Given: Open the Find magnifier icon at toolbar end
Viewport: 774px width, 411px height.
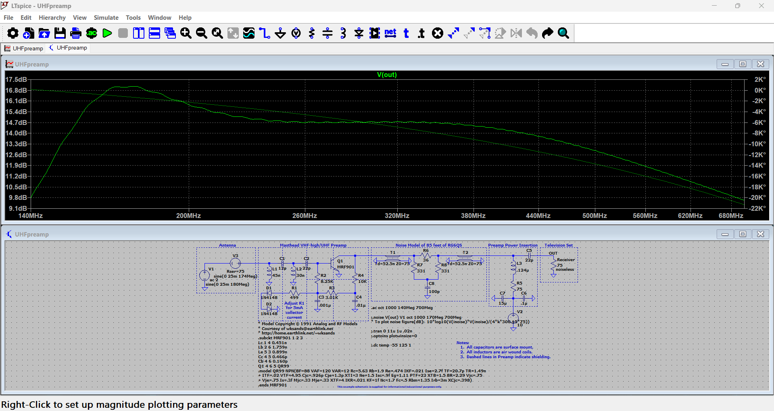Looking at the screenshot, I should 563,33.
